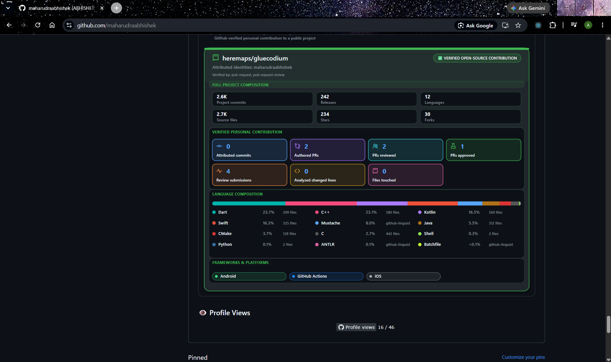Click the page vertical scrollbar thumb
The image size is (611, 362).
coord(608,324)
